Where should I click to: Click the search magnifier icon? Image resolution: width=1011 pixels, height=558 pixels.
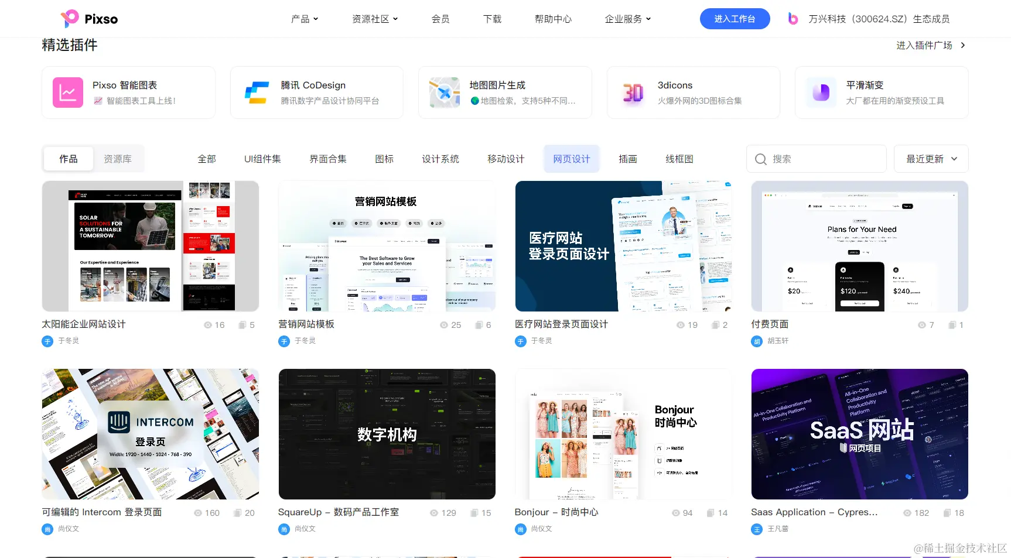pyautogui.click(x=760, y=159)
